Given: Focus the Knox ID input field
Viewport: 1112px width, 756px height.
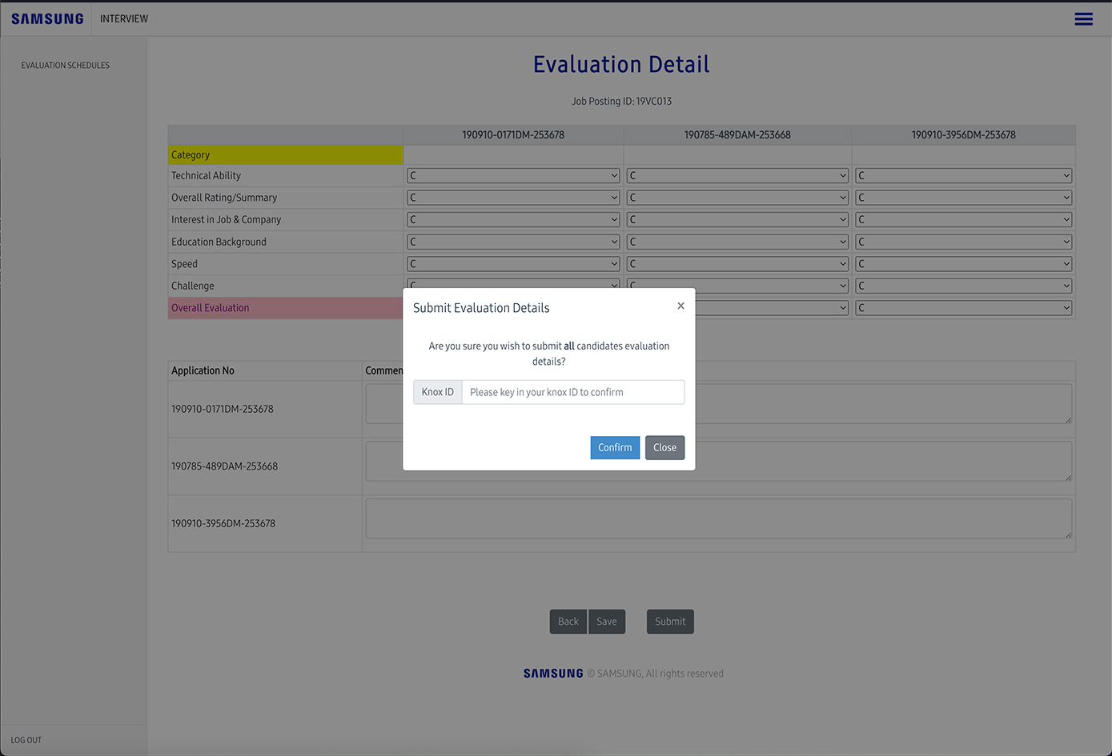Looking at the screenshot, I should coord(572,392).
